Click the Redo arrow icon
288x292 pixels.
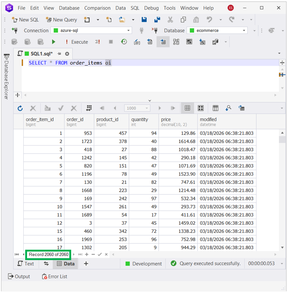pos(232,20)
